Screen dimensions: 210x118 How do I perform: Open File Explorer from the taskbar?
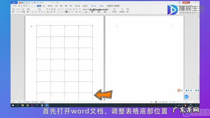pos(23,105)
